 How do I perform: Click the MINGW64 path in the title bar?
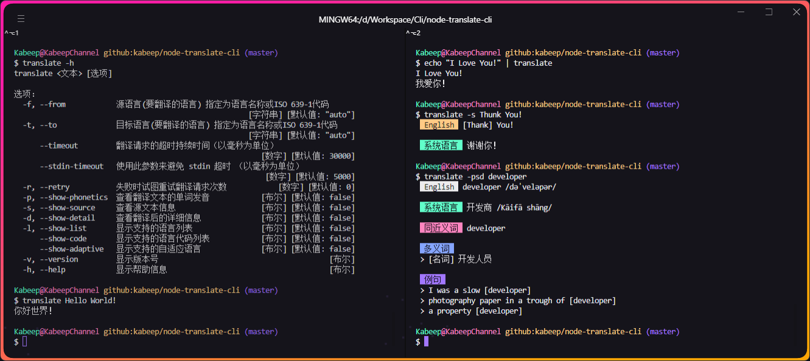point(405,19)
